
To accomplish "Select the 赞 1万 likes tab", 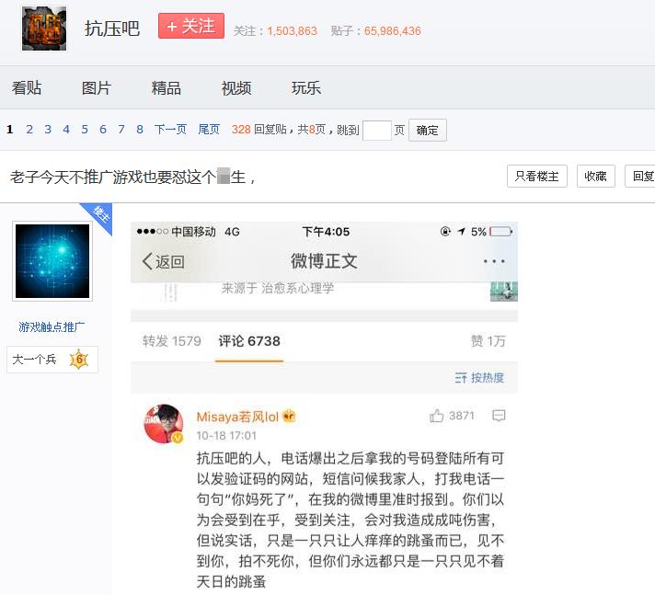I will pyautogui.click(x=488, y=341).
